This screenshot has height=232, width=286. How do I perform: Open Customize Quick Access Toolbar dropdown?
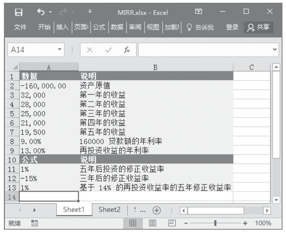coord(90,12)
